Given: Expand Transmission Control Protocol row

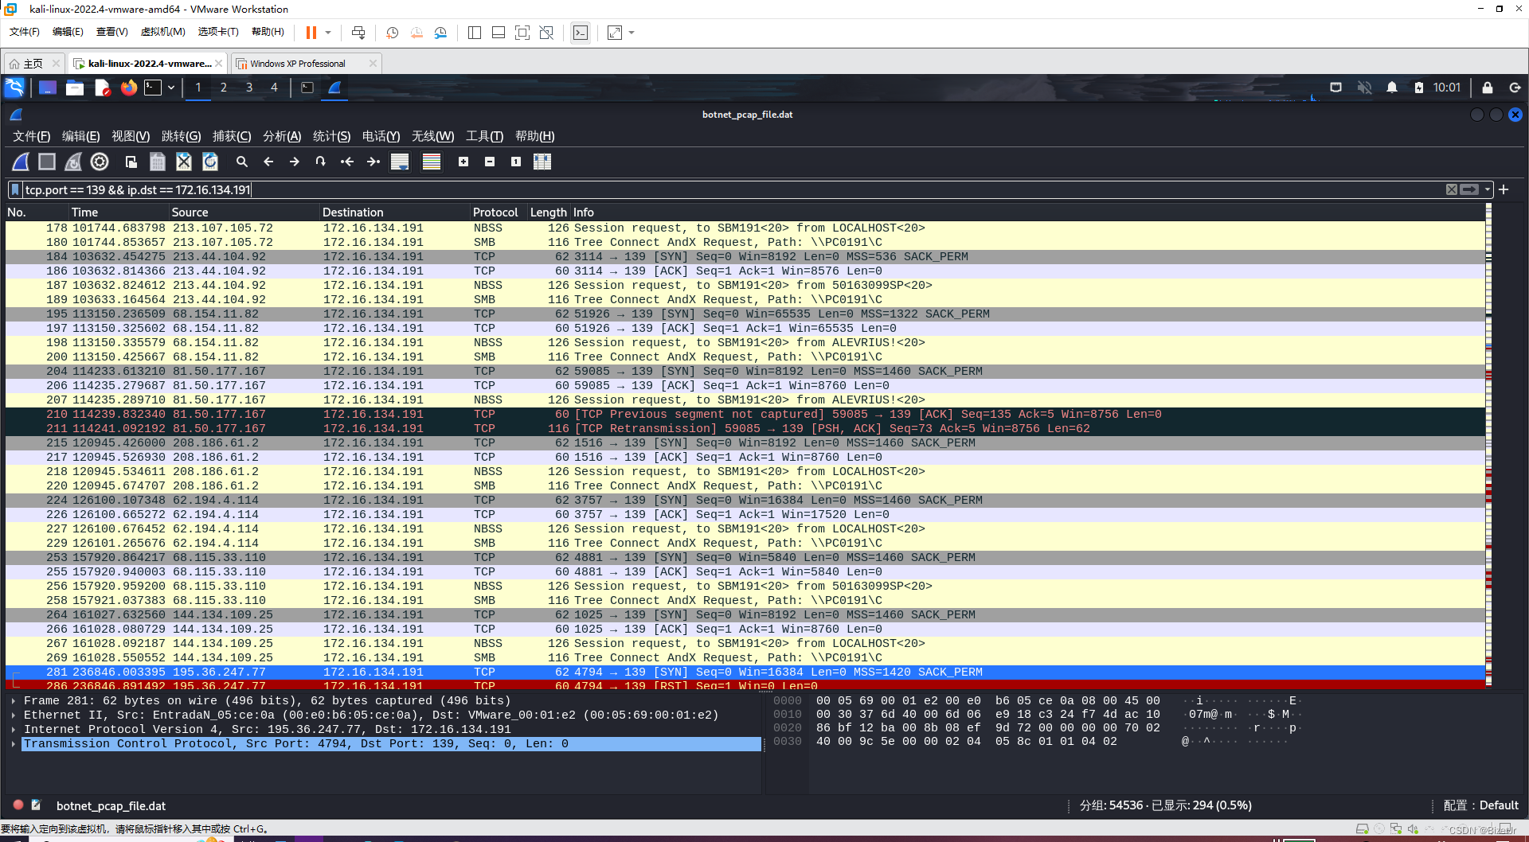Looking at the screenshot, I should (14, 744).
